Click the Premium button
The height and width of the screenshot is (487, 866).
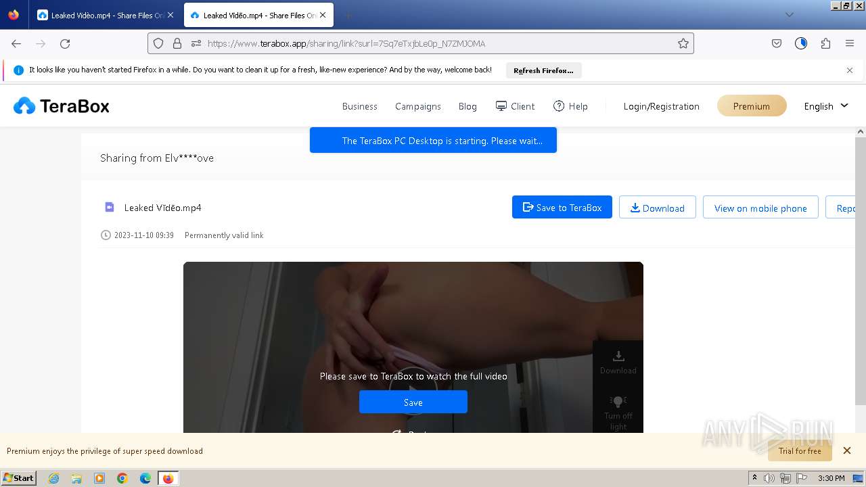tap(752, 106)
